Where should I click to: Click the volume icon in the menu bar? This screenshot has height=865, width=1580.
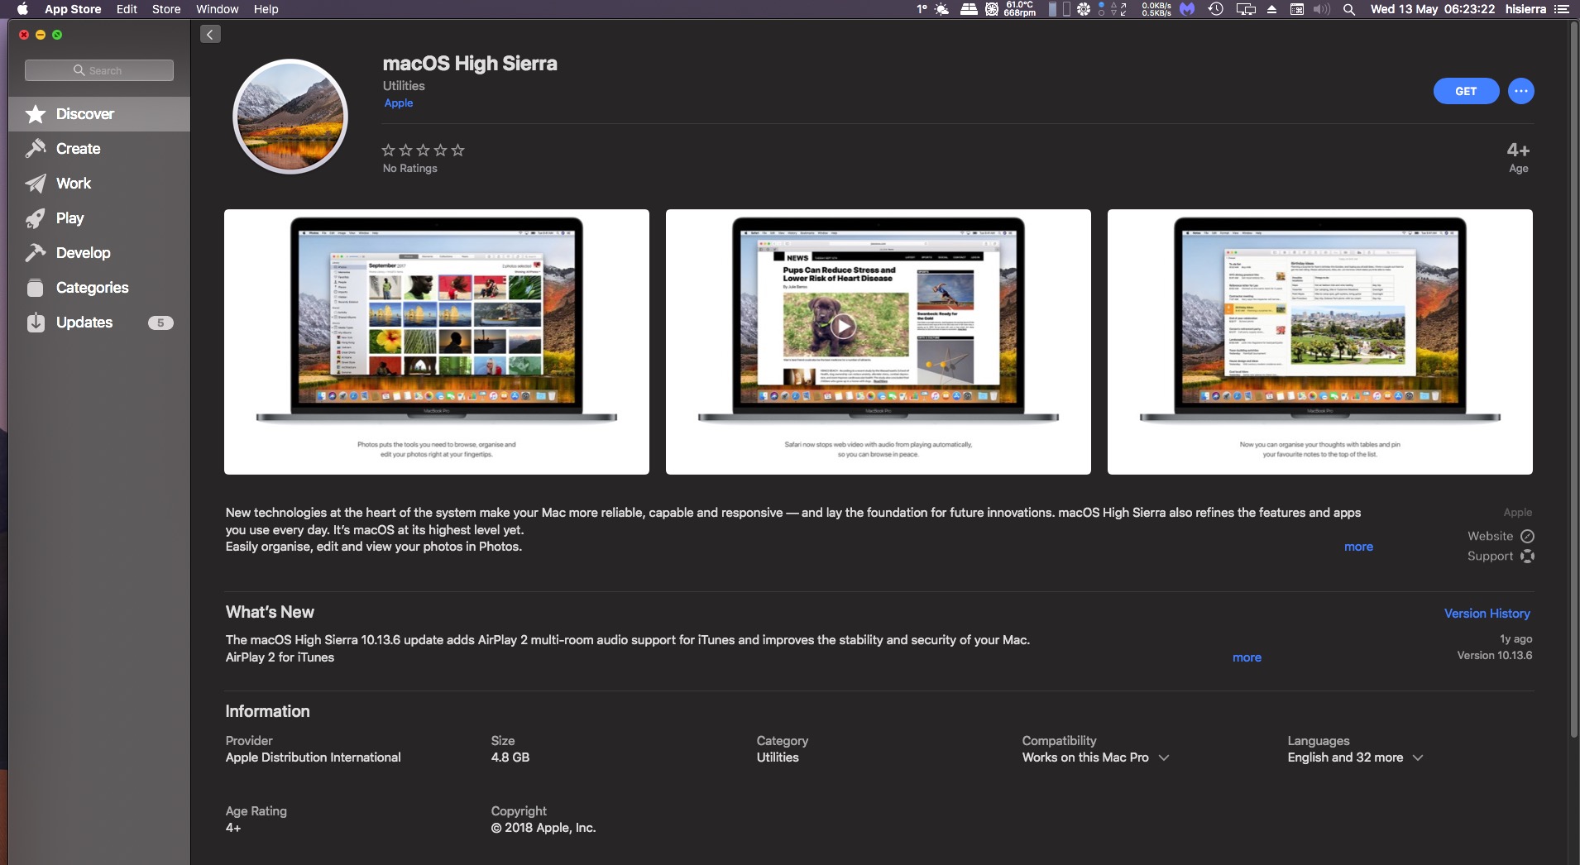tap(1322, 9)
